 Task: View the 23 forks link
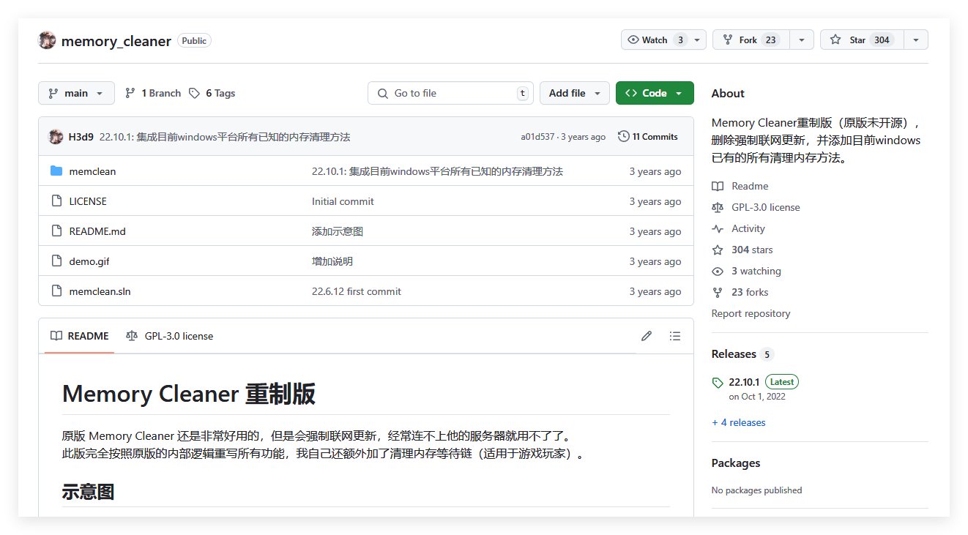click(740, 292)
